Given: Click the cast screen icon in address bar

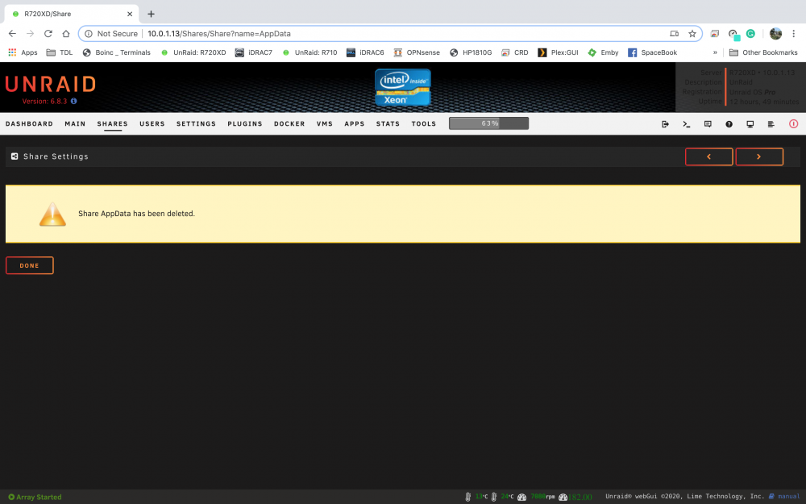Looking at the screenshot, I should tap(674, 33).
